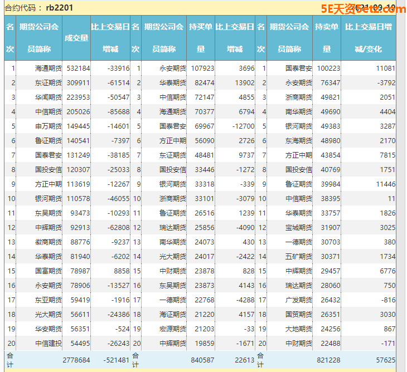The height and width of the screenshot is (372, 407).
Task: Click the 持买单量 column header
Action: click(x=201, y=37)
